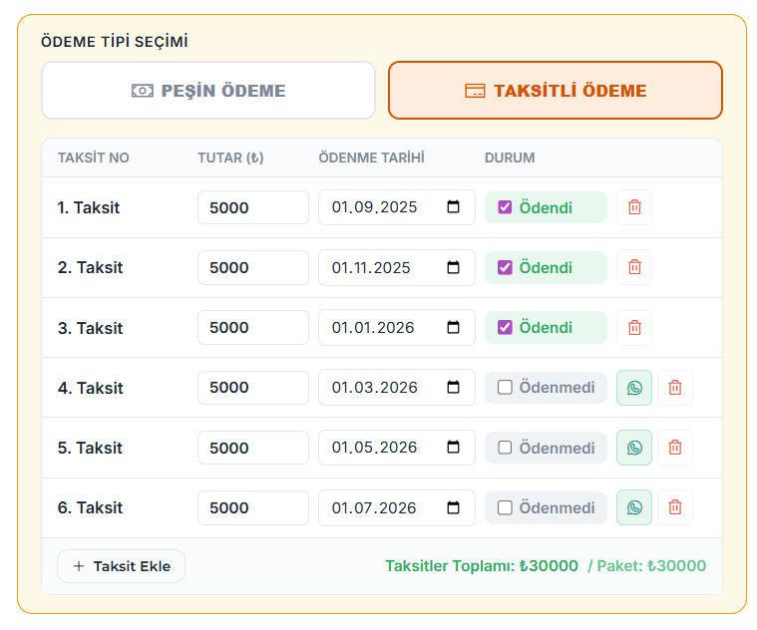The image size is (757, 630).
Task: Uncheck Ödendi for 2. Taksit
Action: click(505, 267)
